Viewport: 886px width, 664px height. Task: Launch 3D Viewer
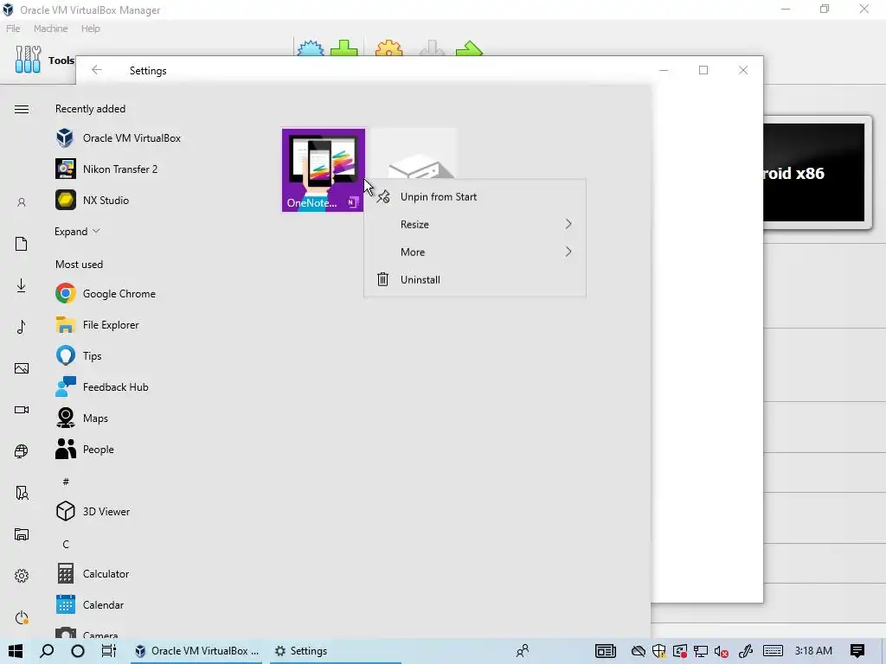[93, 512]
